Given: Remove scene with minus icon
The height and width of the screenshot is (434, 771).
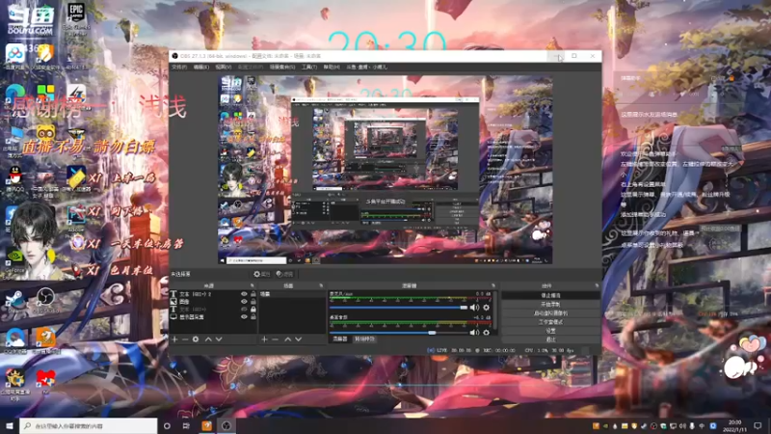Looking at the screenshot, I should click(x=275, y=339).
